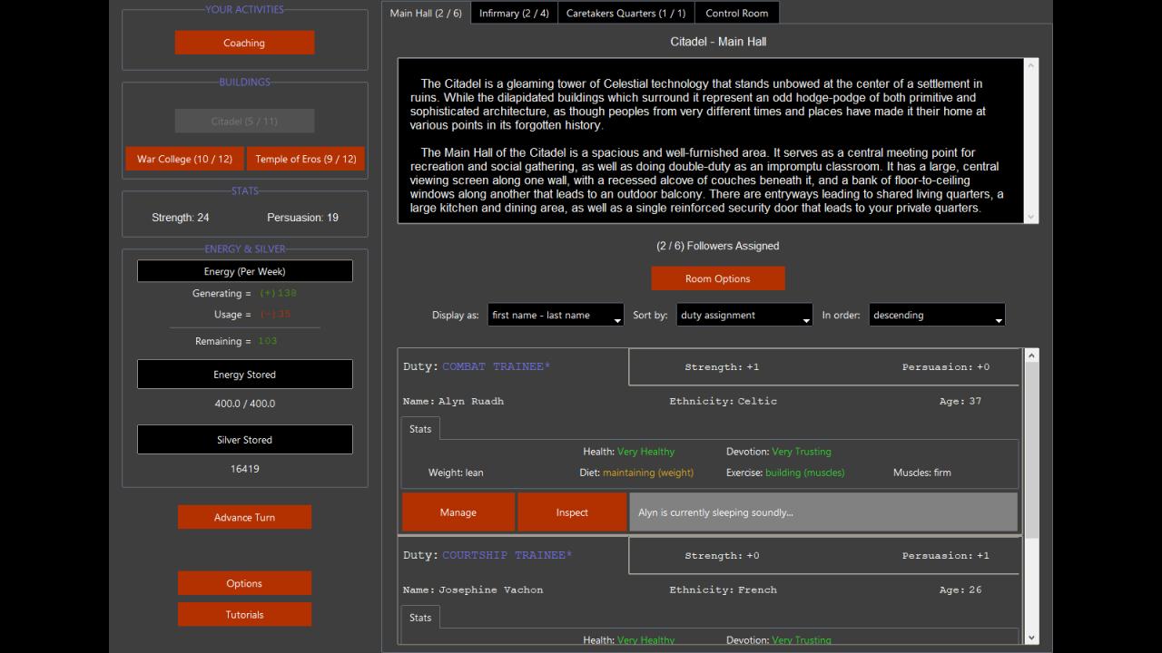Image resolution: width=1162 pixels, height=653 pixels.
Task: Click the follower list scrollbar thumb
Action: tap(1030, 450)
